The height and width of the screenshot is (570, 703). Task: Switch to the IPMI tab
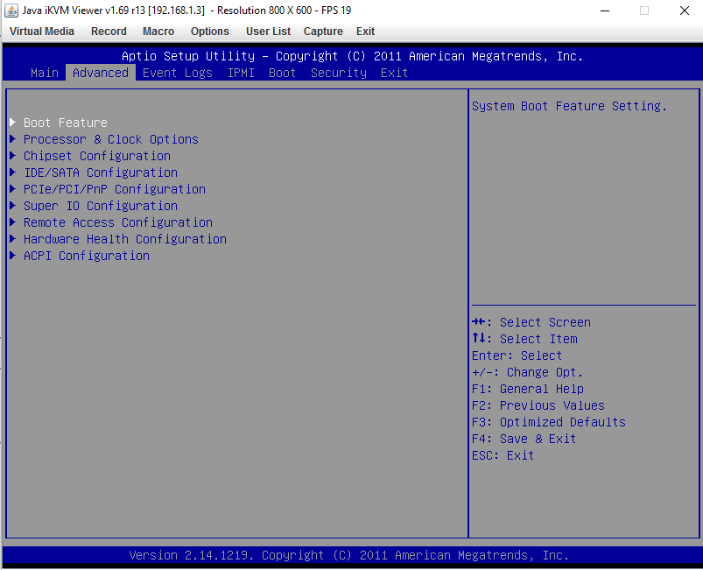pos(241,73)
